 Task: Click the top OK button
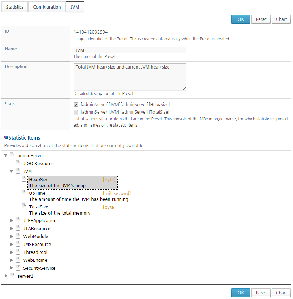tap(241, 19)
